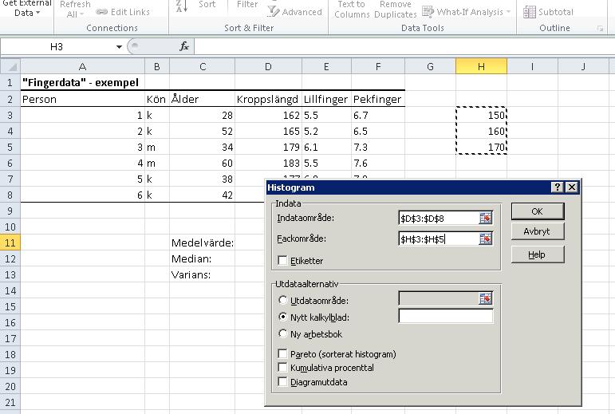Click cell H4 with value 160

pos(481,132)
